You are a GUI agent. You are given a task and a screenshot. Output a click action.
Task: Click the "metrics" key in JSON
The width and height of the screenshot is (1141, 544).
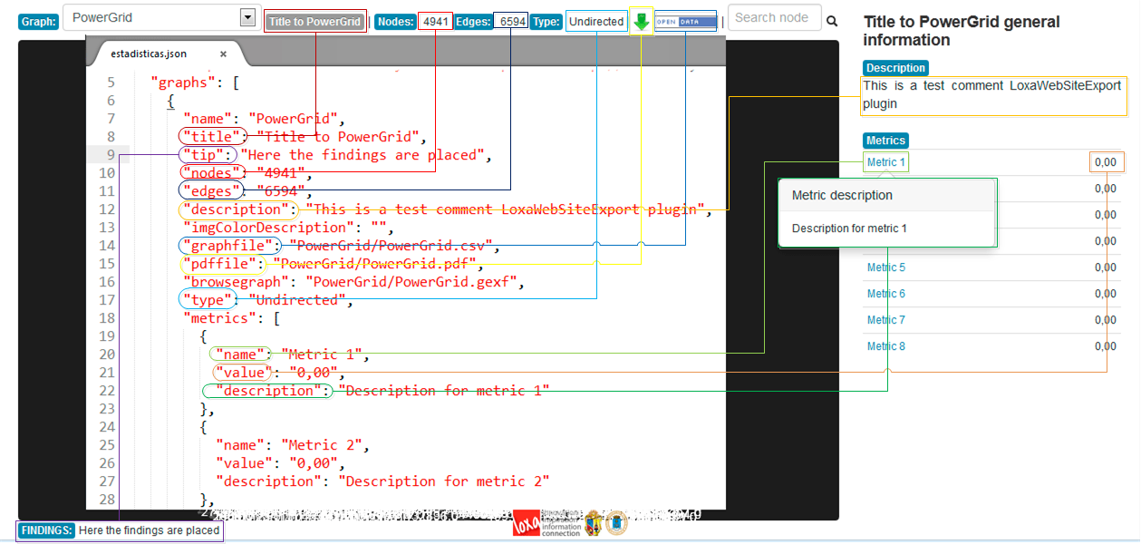point(218,318)
